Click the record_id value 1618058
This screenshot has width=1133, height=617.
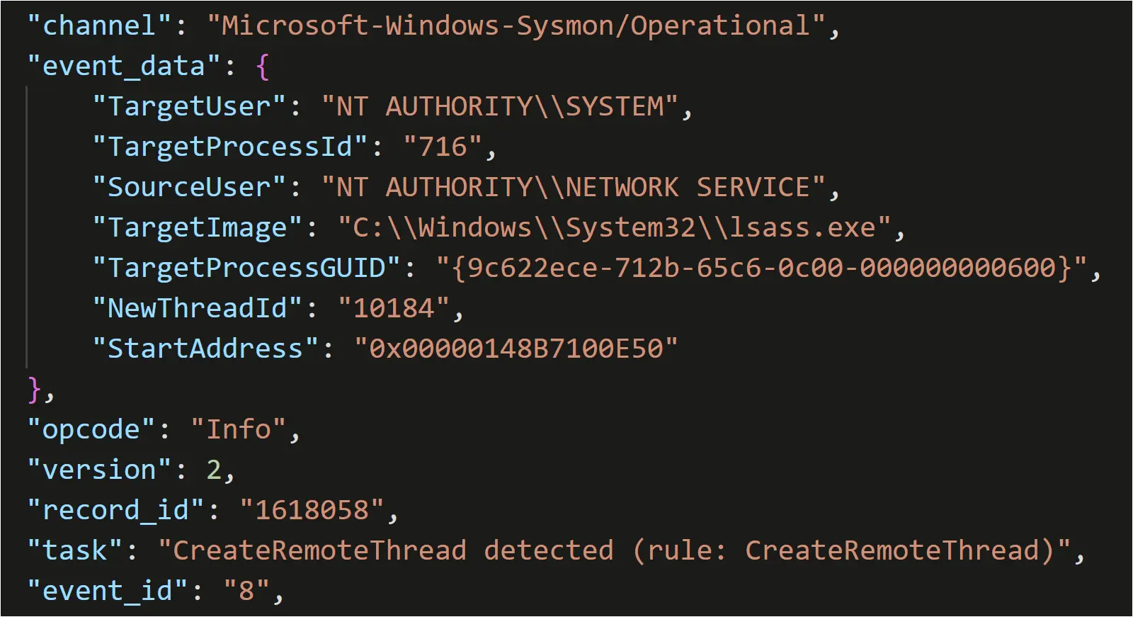pyautogui.click(x=312, y=510)
